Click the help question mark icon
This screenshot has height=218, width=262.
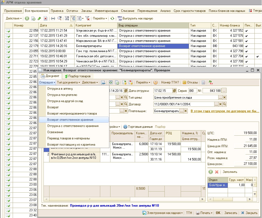[x=155, y=82]
